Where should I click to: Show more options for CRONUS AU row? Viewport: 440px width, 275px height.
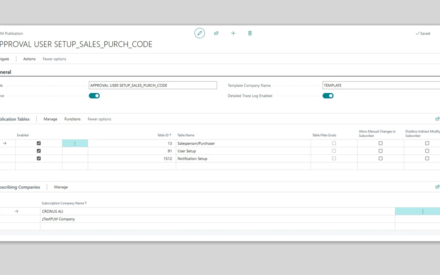click(423, 211)
